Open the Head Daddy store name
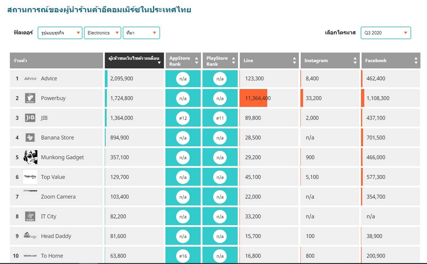The height and width of the screenshot is (264, 427). pos(56,236)
